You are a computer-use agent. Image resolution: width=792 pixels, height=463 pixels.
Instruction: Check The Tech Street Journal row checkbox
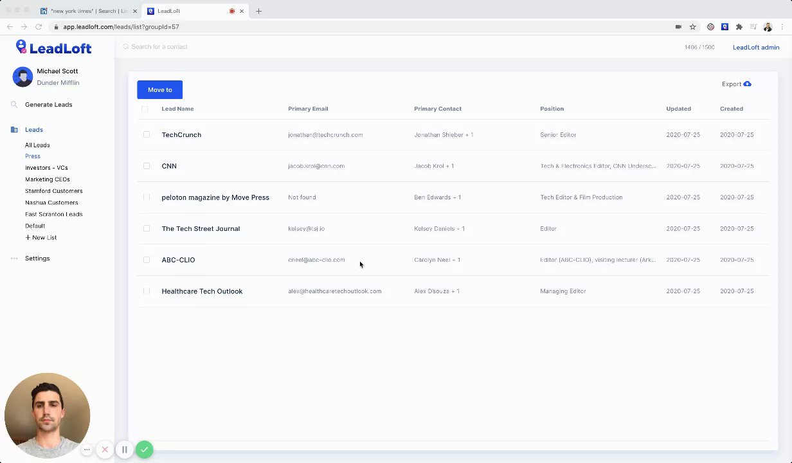tap(147, 228)
